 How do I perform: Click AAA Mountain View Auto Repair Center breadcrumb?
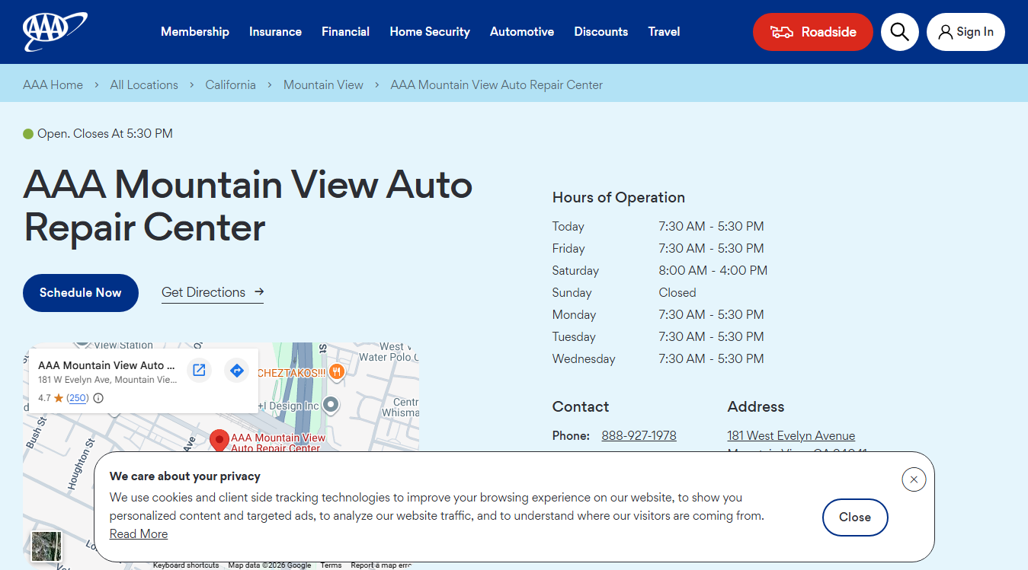497,85
